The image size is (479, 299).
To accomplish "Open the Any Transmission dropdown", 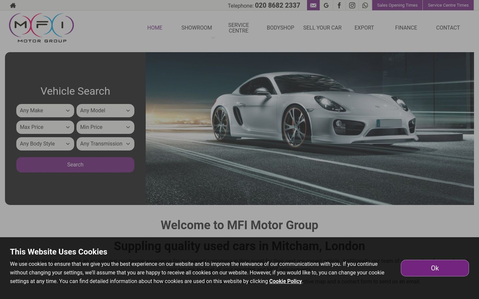I will click(x=105, y=144).
